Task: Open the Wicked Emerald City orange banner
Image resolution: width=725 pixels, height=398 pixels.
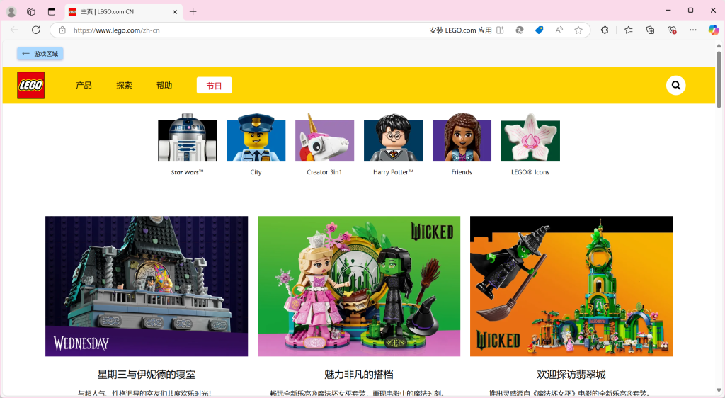Action: coord(571,286)
